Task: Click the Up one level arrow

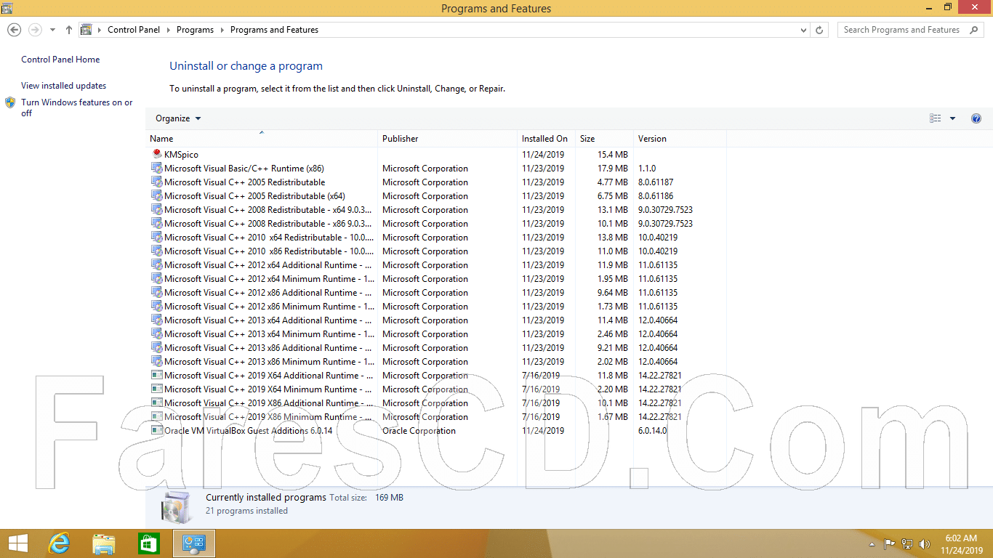Action: 69,30
